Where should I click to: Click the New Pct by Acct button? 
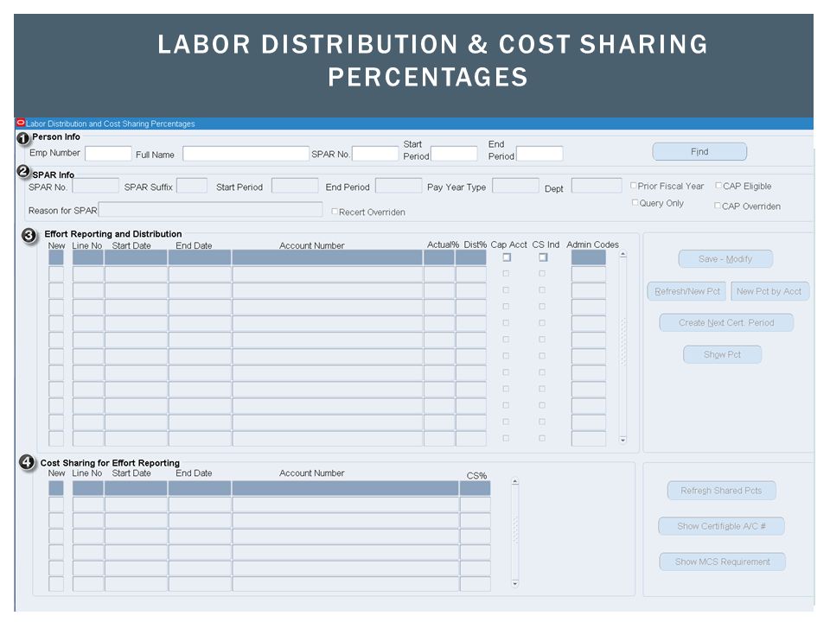[769, 291]
